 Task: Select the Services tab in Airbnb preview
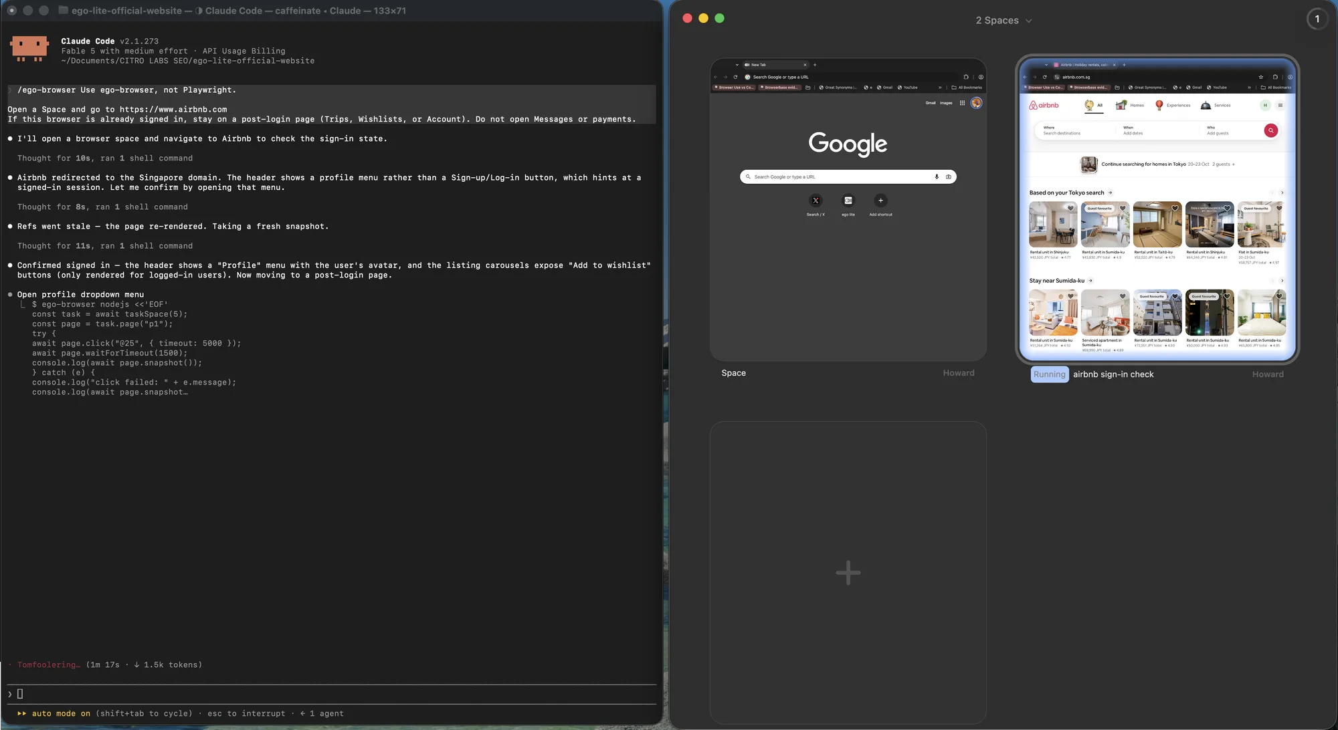[1216, 105]
